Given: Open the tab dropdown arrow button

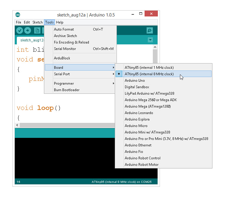Looking at the screenshot, I should pyautogui.click(x=150, y=40).
